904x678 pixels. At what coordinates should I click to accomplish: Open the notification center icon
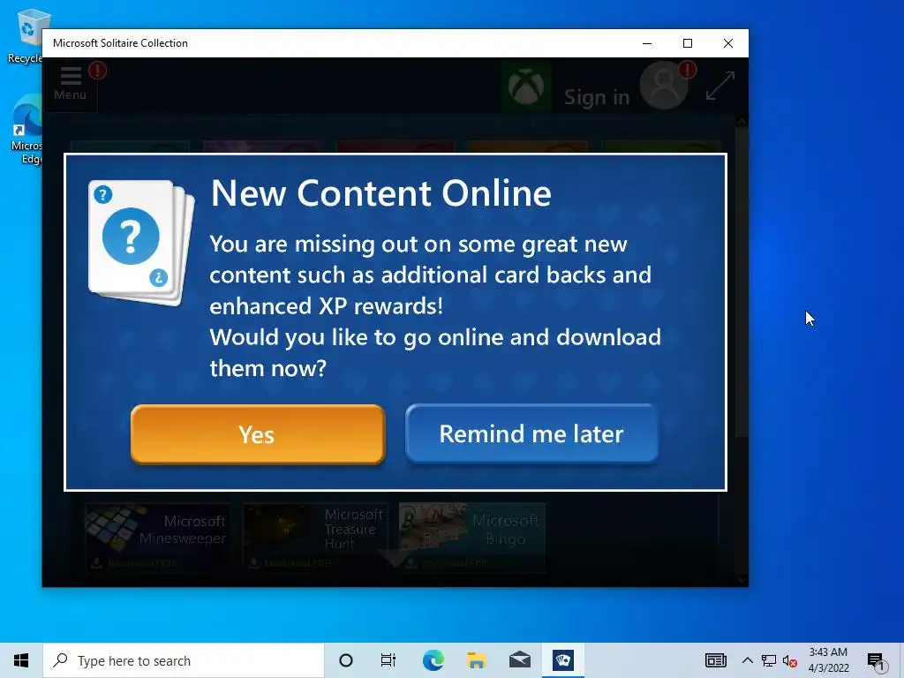pos(876,661)
